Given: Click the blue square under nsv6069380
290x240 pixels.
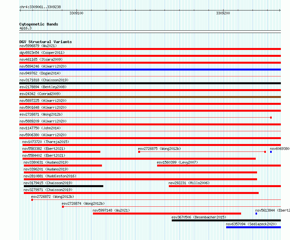Looking at the screenshot, I should (271, 152).
